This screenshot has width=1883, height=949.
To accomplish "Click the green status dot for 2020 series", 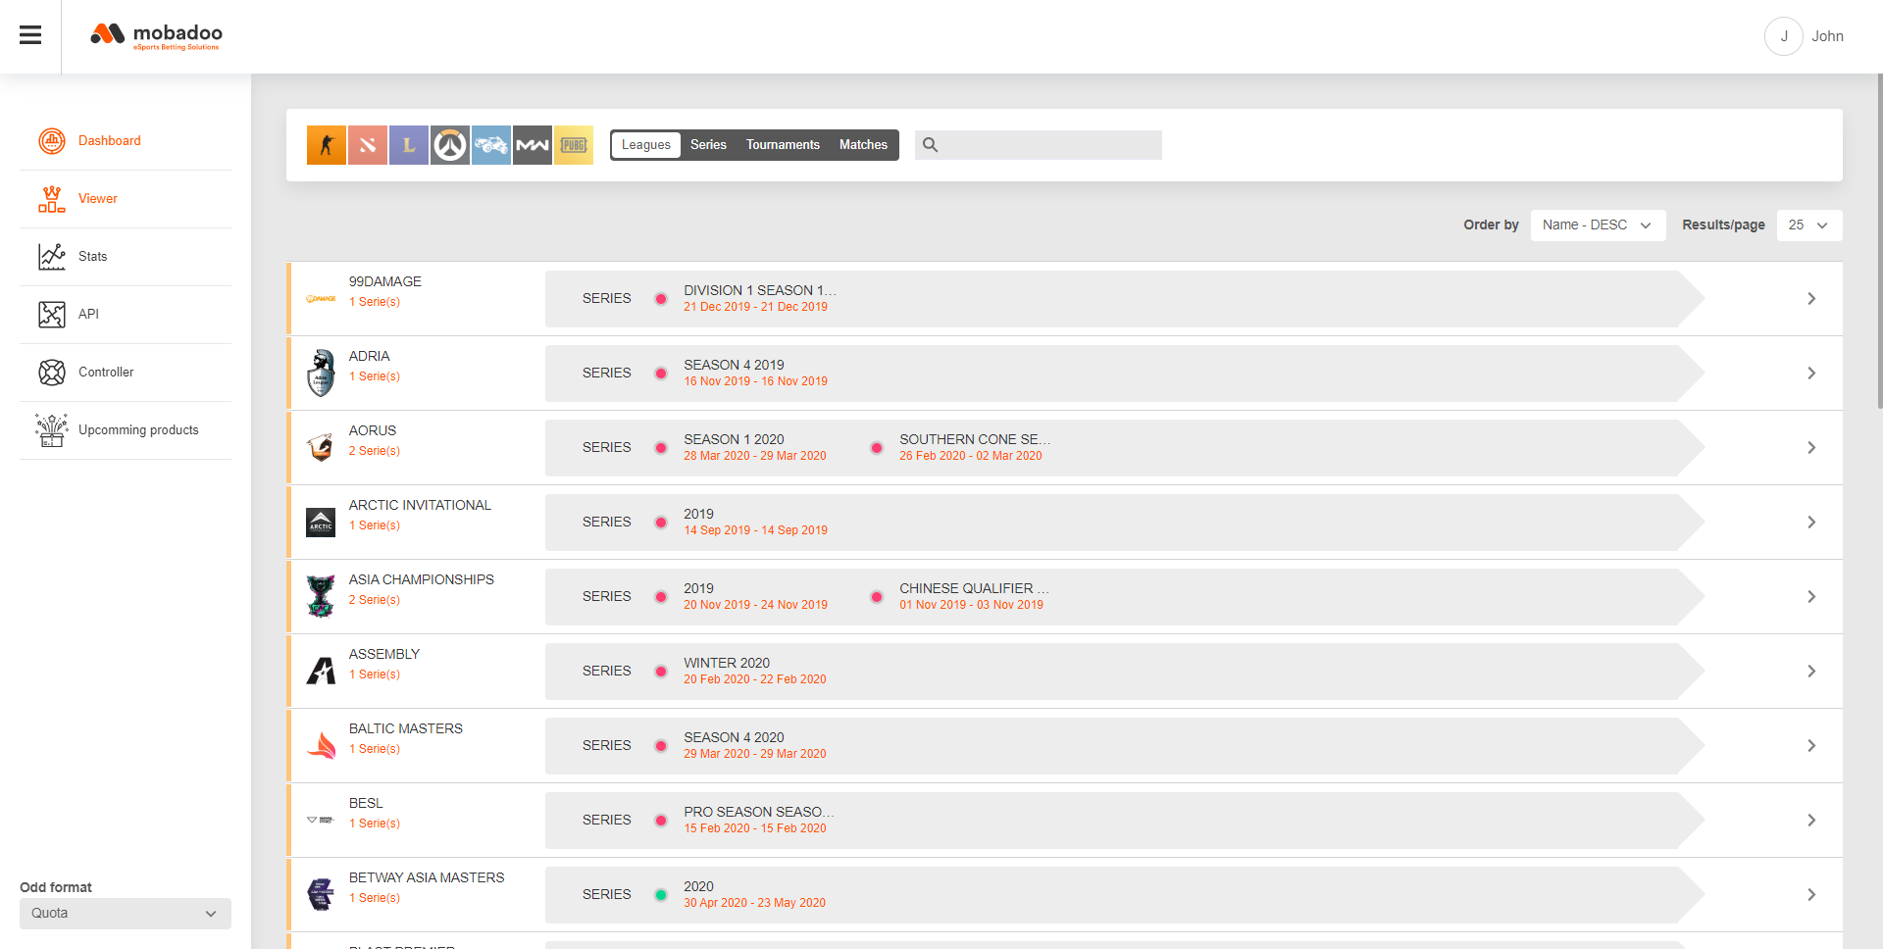I will click(x=661, y=895).
